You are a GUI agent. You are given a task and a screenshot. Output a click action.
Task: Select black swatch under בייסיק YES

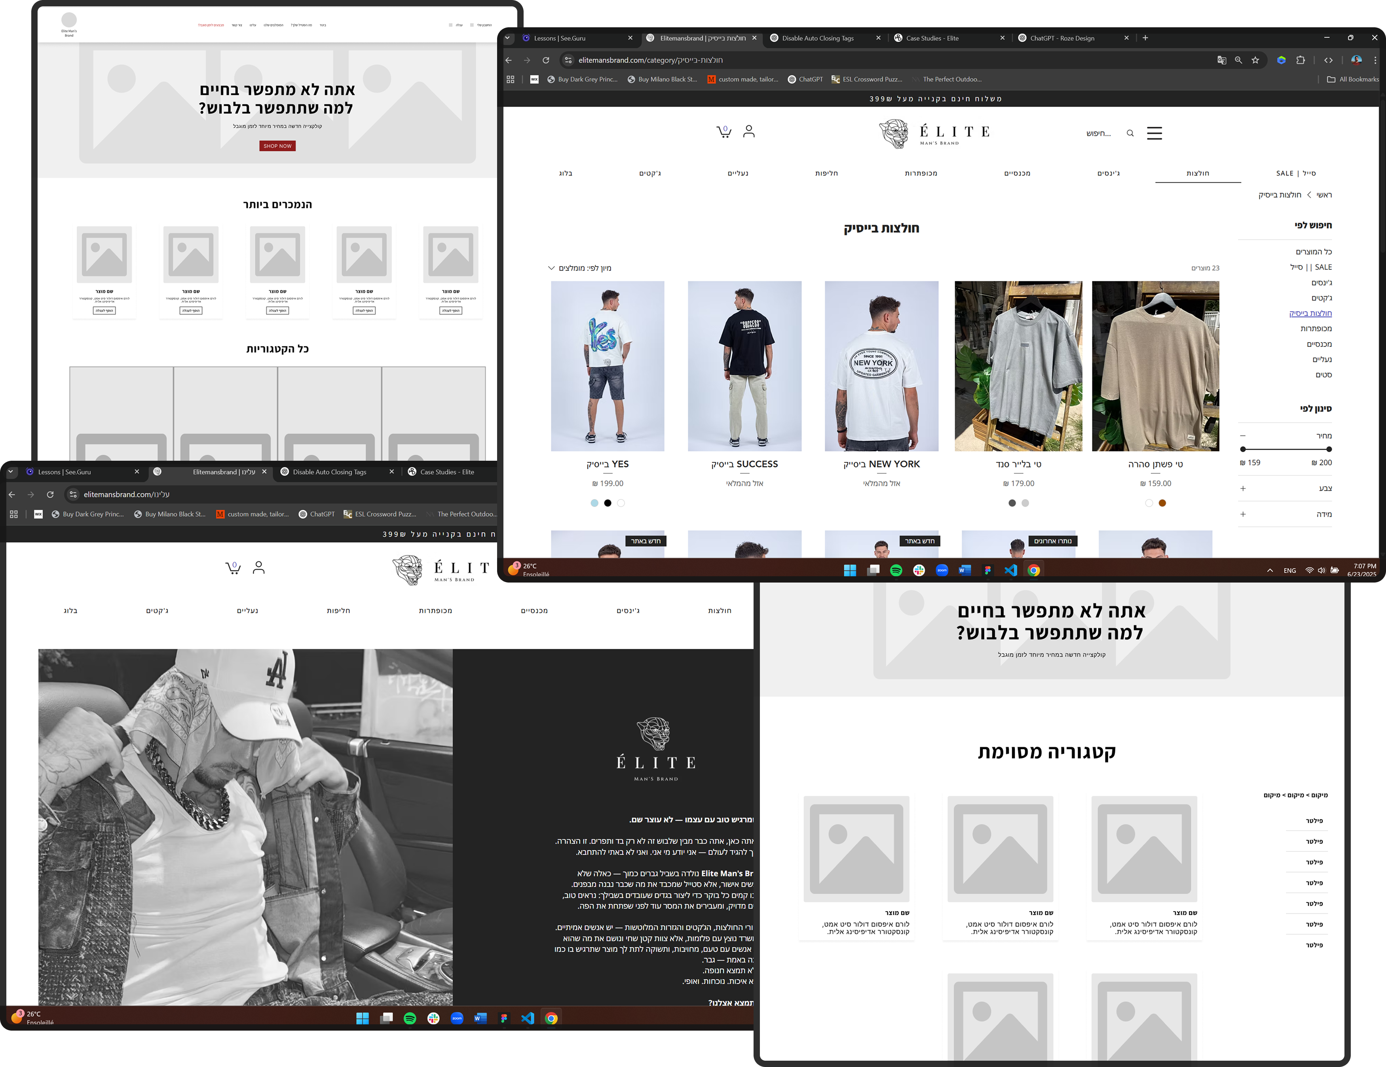click(608, 503)
